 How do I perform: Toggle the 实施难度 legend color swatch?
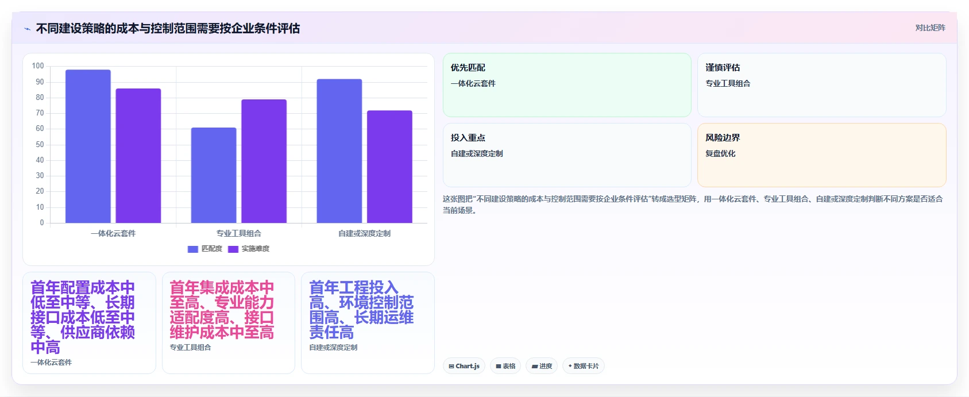point(233,249)
